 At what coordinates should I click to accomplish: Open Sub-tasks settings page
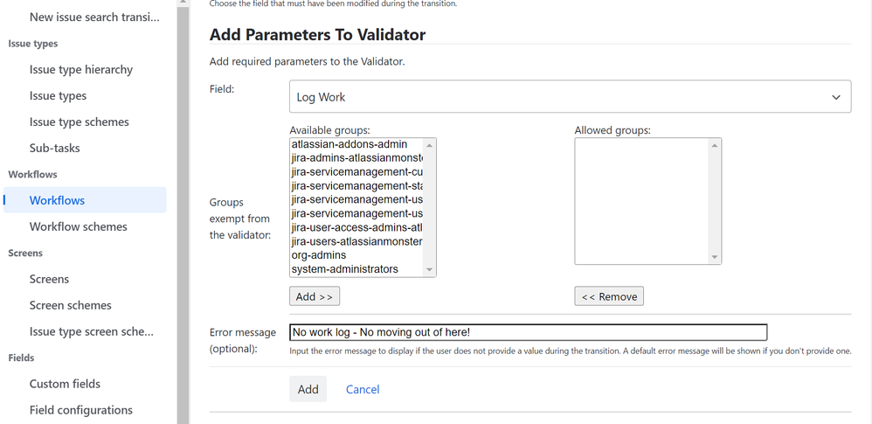55,148
